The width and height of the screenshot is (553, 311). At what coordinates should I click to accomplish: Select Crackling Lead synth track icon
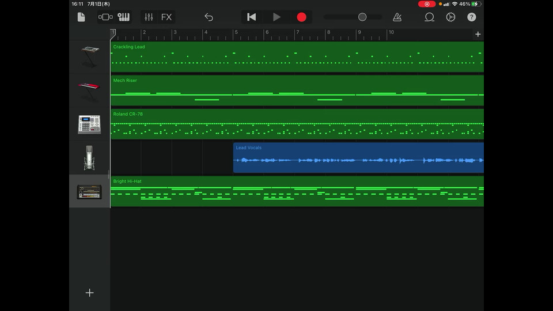tap(90, 56)
